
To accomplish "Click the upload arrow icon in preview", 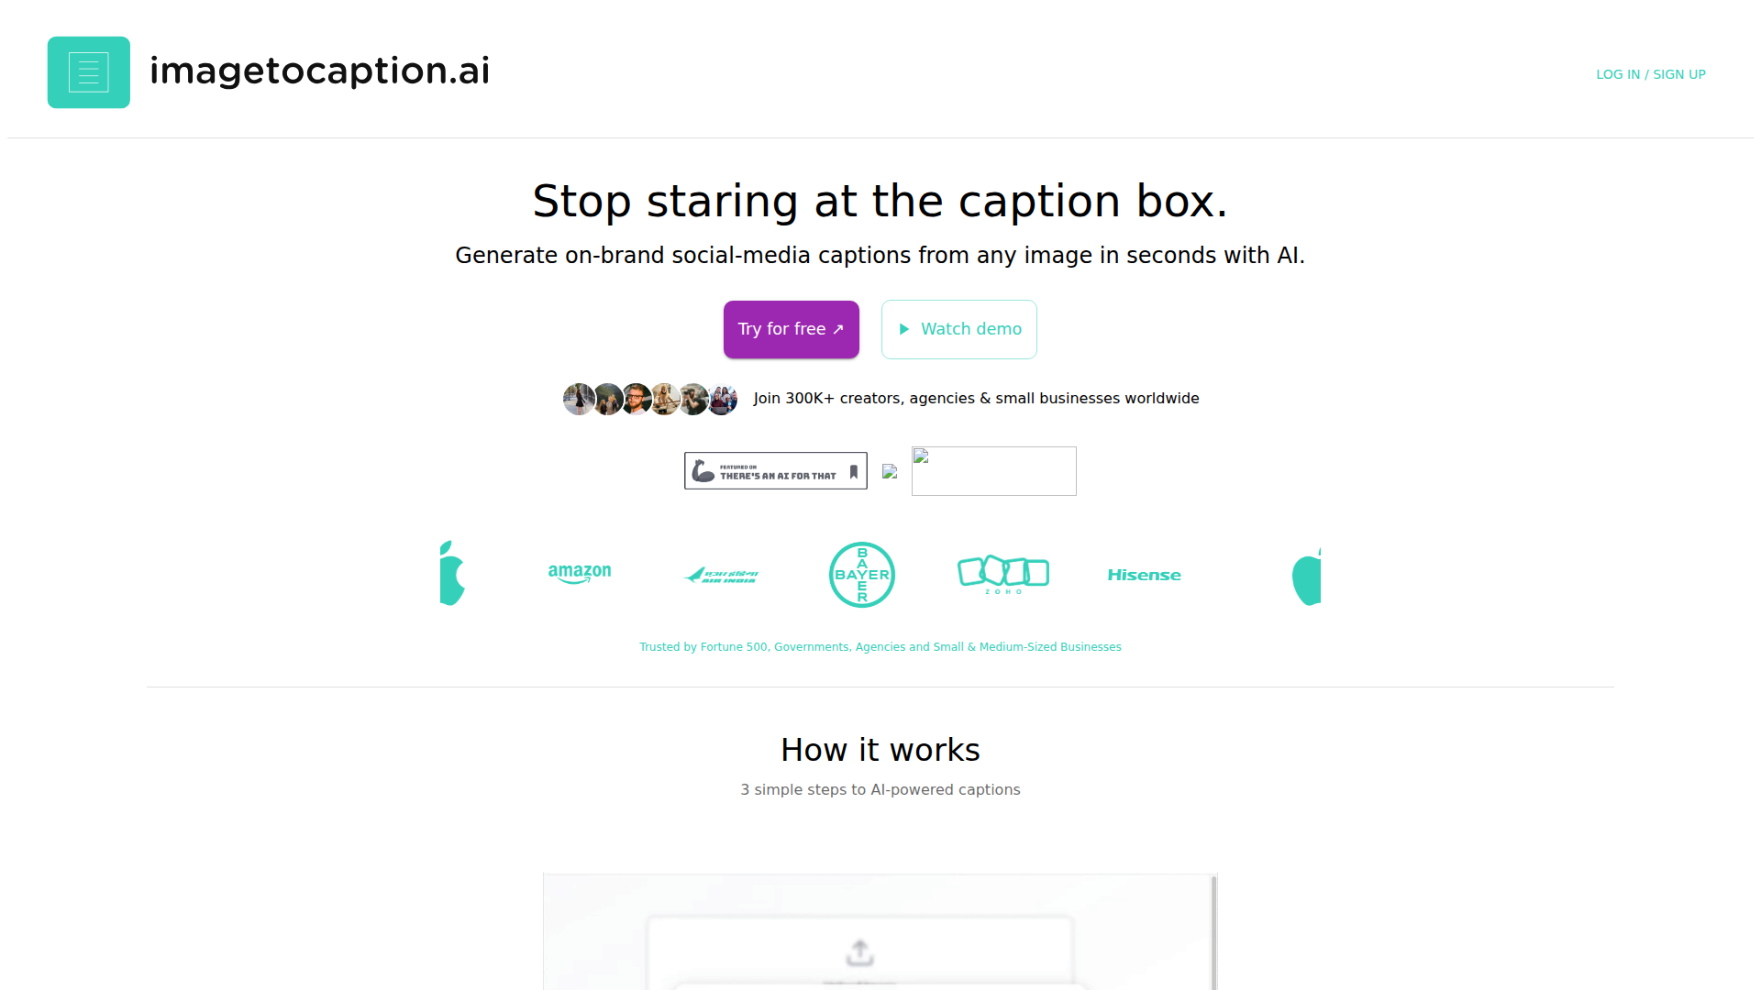I will tap(860, 952).
